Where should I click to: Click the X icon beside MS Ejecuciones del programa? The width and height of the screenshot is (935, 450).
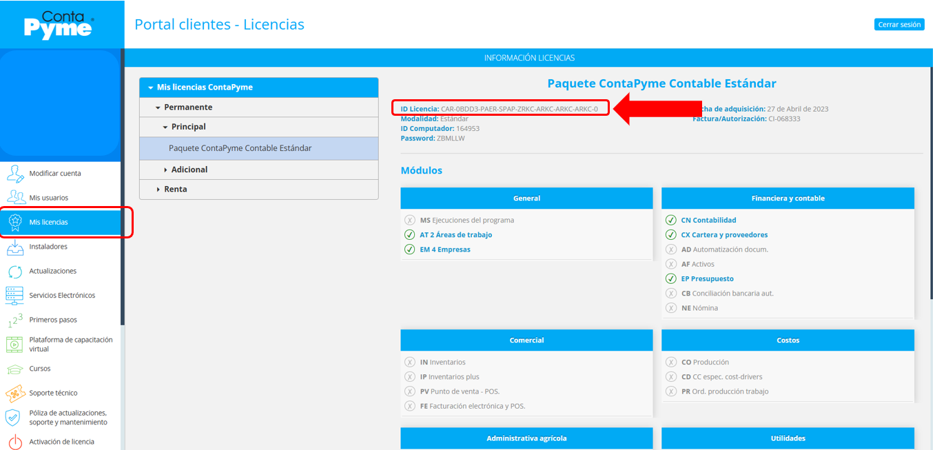click(x=409, y=221)
